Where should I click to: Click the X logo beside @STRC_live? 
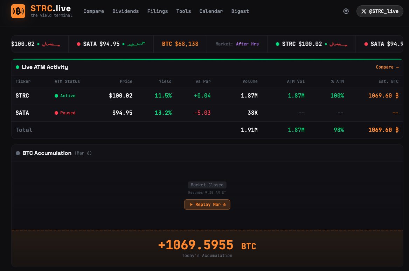pos(363,11)
